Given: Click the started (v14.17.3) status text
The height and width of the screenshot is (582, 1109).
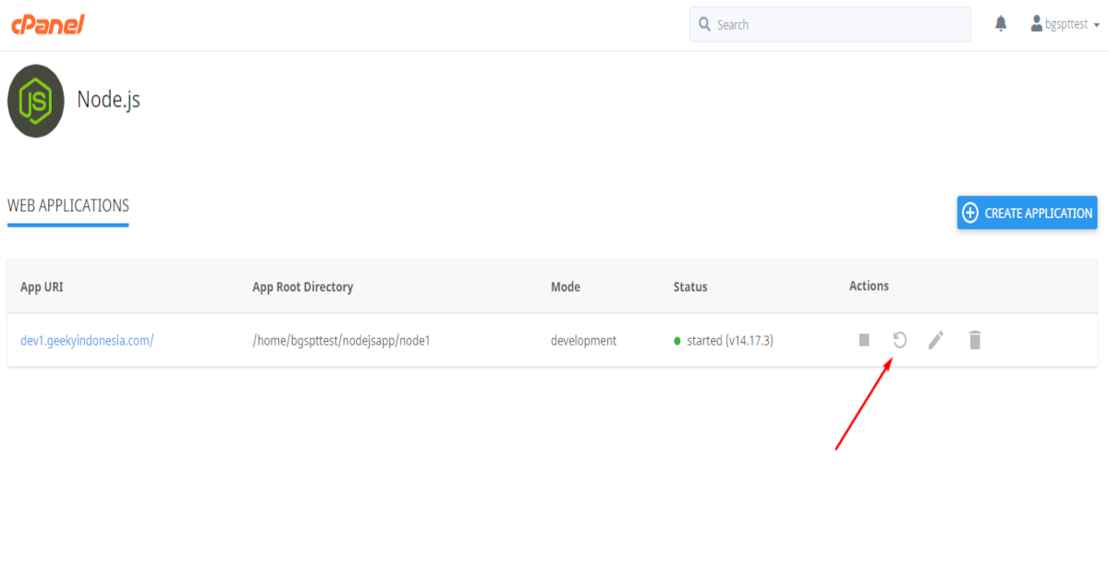Looking at the screenshot, I should click(x=730, y=340).
